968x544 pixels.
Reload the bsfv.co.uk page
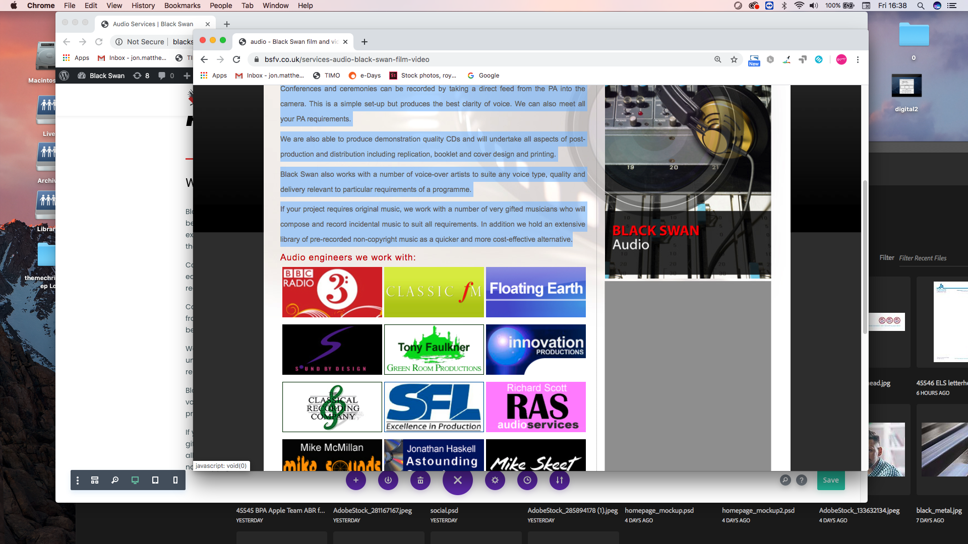[236, 59]
